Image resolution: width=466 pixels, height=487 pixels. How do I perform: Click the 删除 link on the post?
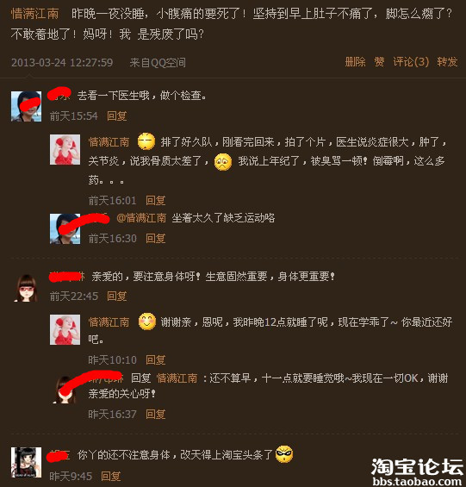tap(355, 62)
